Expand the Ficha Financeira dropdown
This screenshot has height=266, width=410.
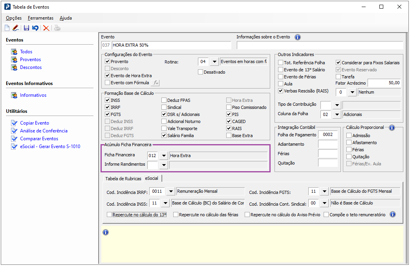coord(164,156)
